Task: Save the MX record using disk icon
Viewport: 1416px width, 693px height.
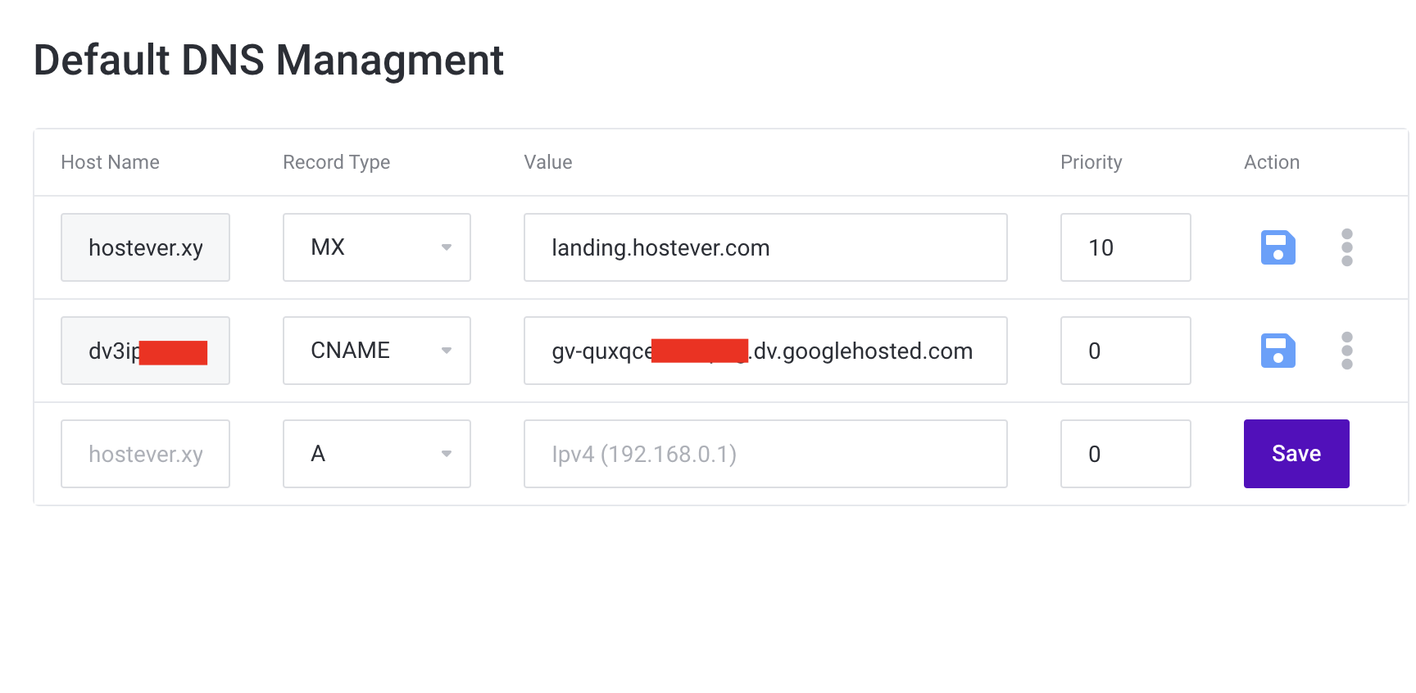Action: [x=1278, y=247]
